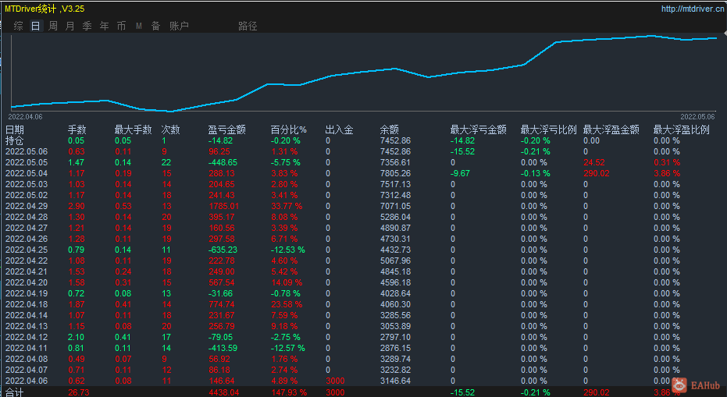Click the 盈亏金额 column header
This screenshot has width=727, height=397.
pyautogui.click(x=226, y=129)
